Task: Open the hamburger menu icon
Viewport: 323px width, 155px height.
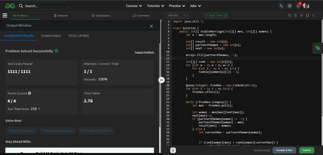Action: tap(5, 15)
